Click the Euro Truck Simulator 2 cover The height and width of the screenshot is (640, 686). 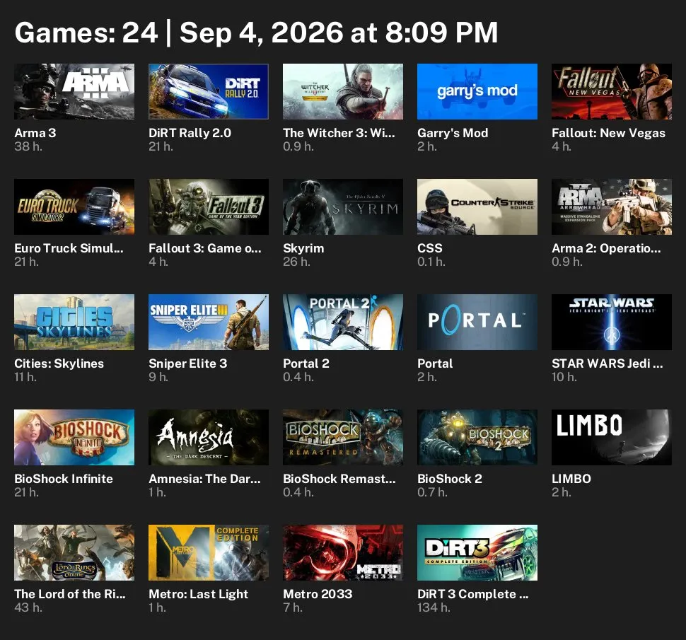tap(74, 207)
